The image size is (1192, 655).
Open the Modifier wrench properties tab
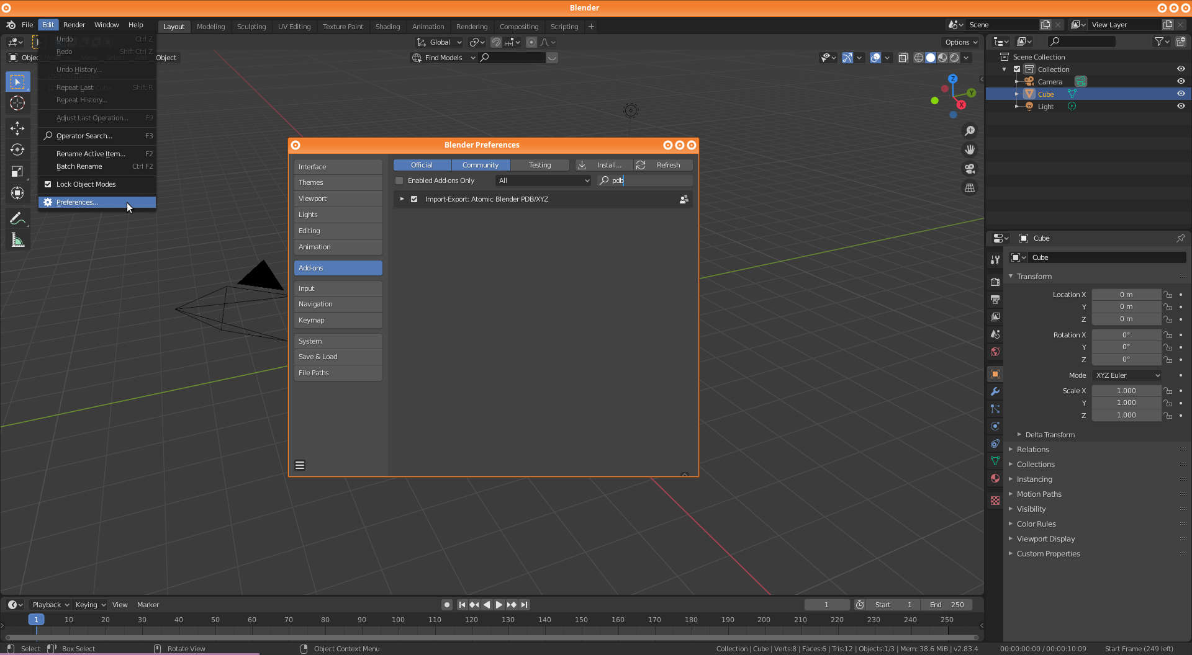[995, 391]
